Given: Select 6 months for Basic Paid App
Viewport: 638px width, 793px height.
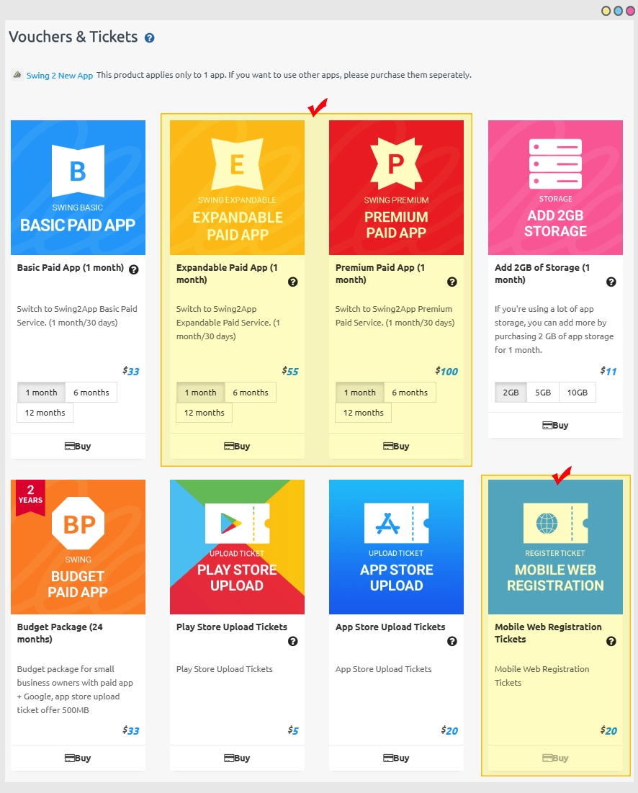Looking at the screenshot, I should tap(91, 393).
